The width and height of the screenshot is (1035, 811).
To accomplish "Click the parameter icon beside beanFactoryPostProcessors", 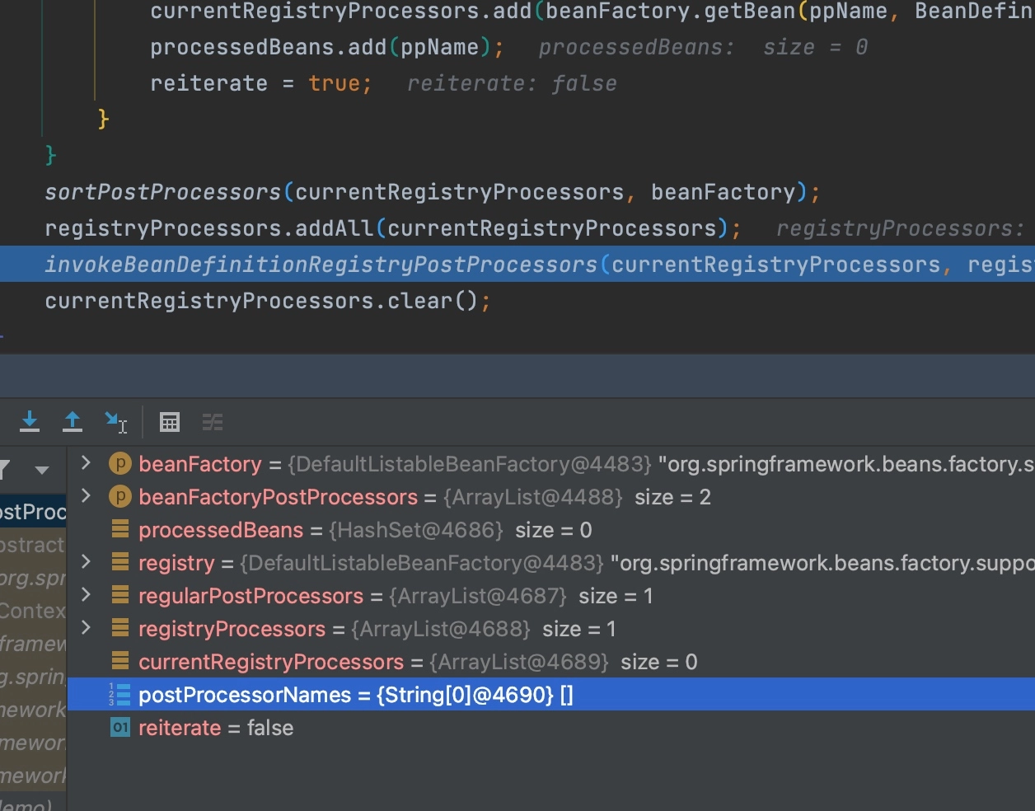I will pos(120,497).
